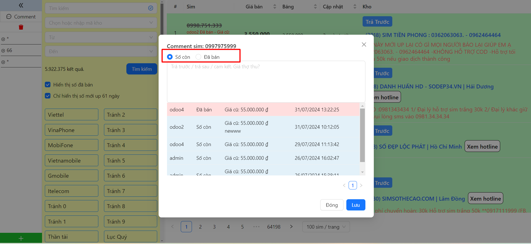
Task: Open Chọn hoặc nhập mã kho dropdown
Action: coord(101,23)
